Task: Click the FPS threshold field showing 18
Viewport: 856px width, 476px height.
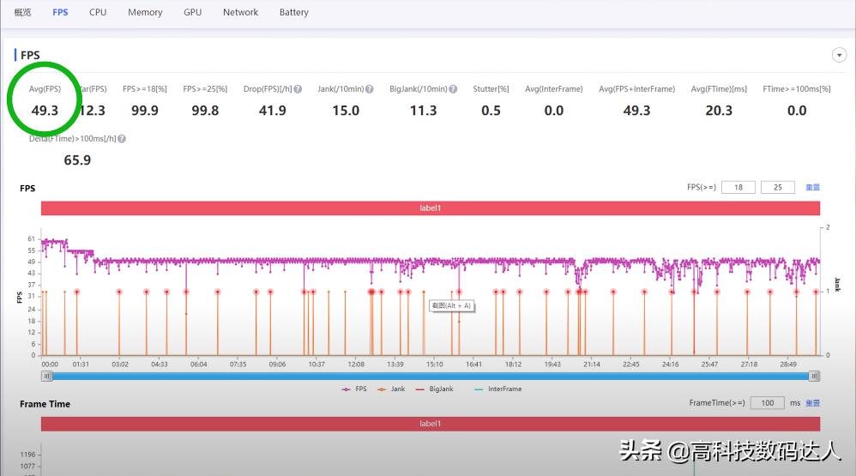Action: [x=738, y=187]
